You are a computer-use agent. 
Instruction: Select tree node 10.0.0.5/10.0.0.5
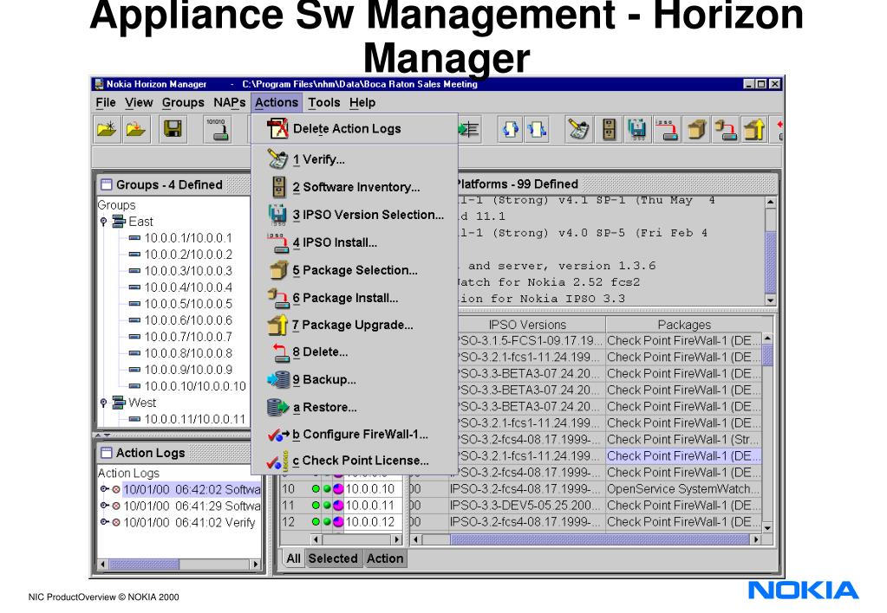(x=188, y=303)
